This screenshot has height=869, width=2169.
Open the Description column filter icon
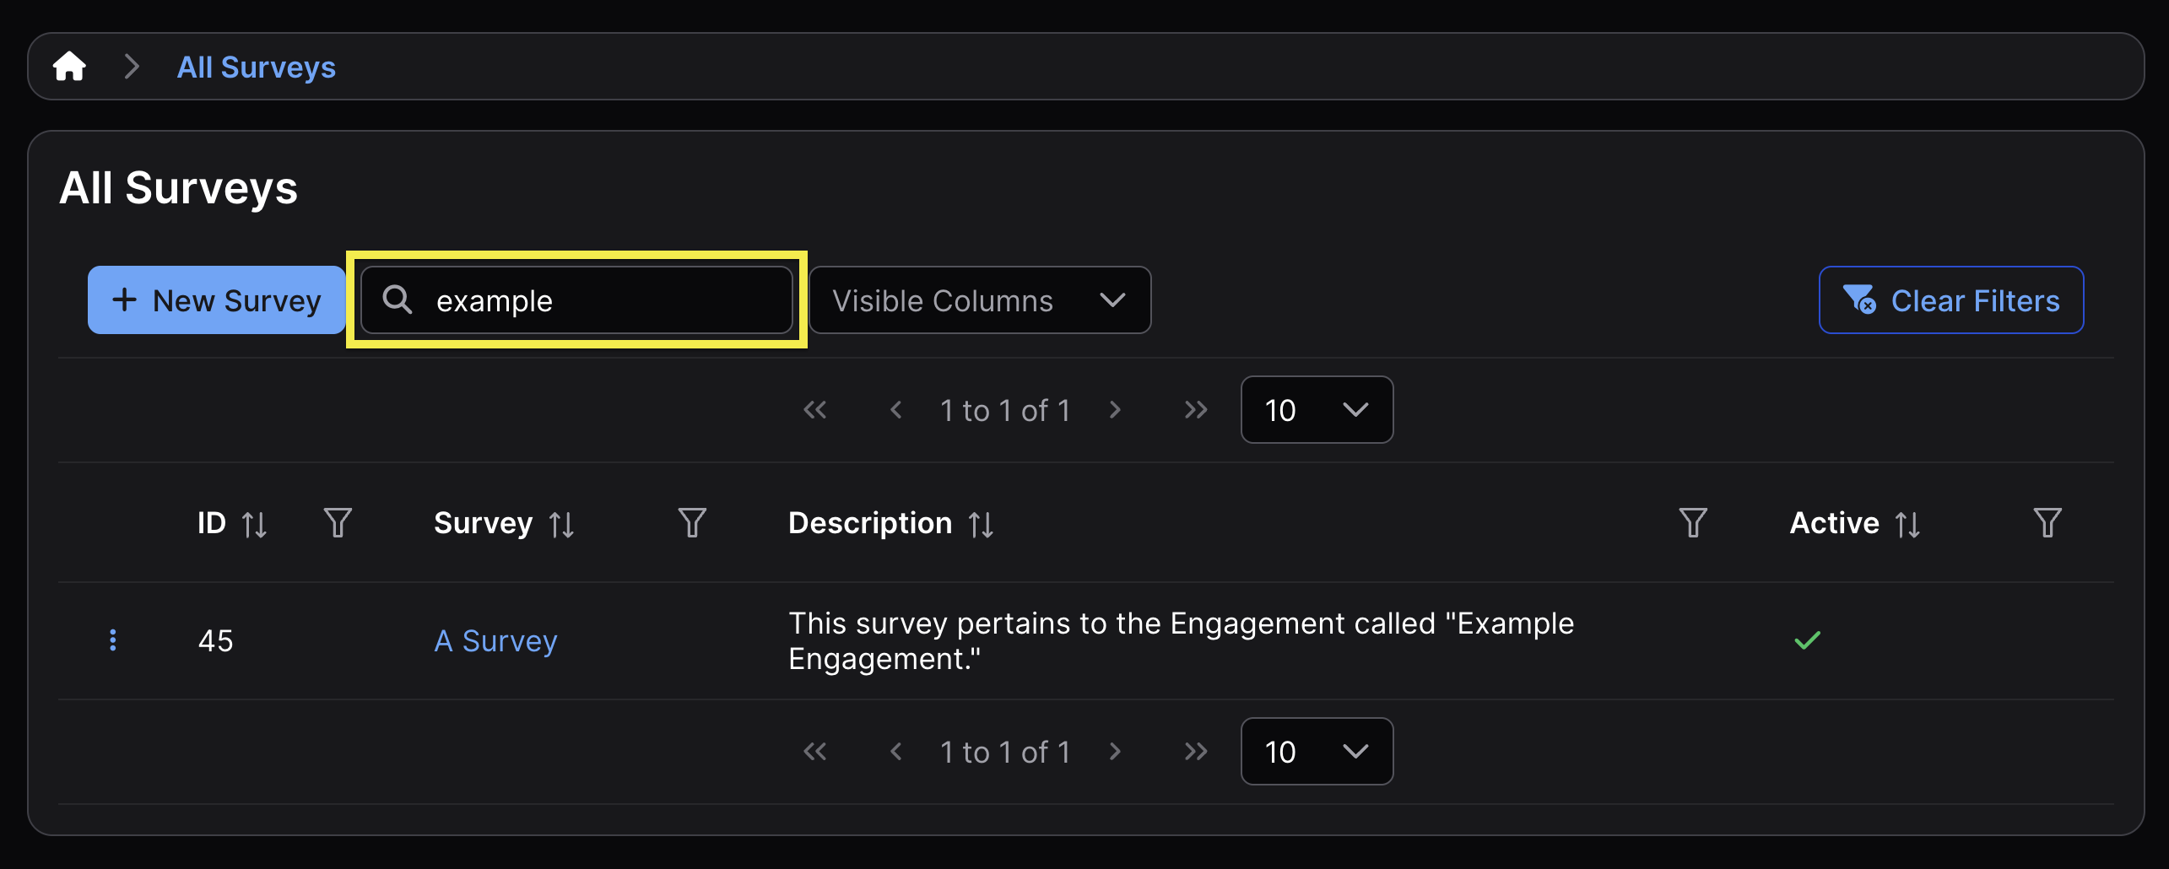tap(1692, 523)
